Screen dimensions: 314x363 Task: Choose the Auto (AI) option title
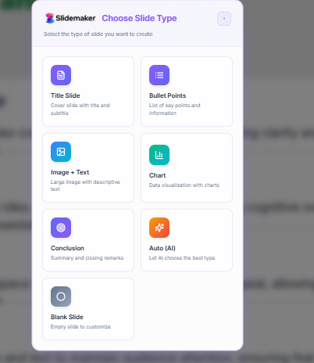point(162,248)
